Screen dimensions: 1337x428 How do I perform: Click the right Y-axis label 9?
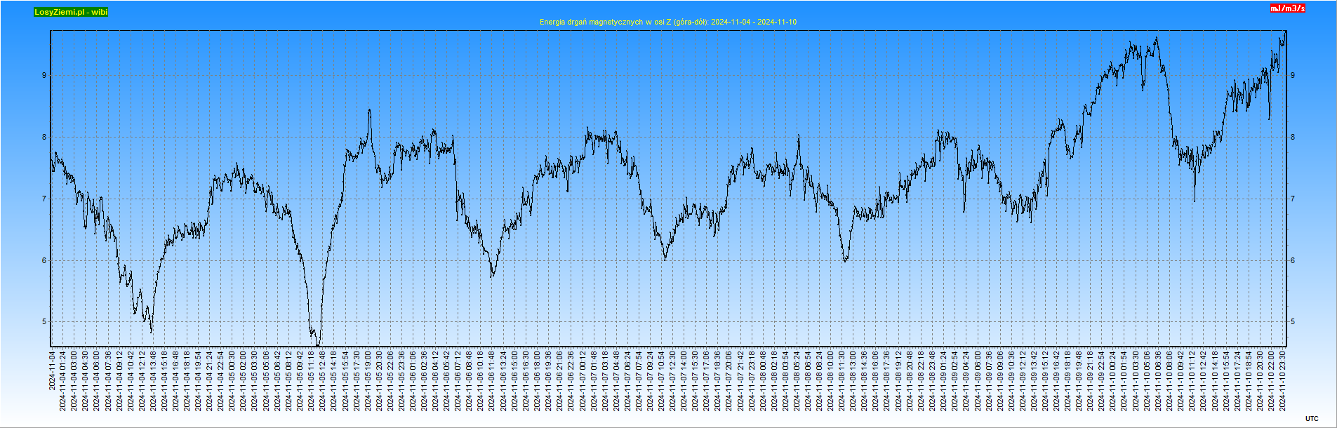point(1293,75)
